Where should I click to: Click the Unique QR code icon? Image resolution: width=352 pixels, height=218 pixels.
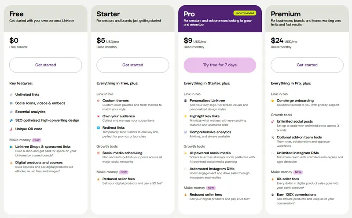(11, 129)
